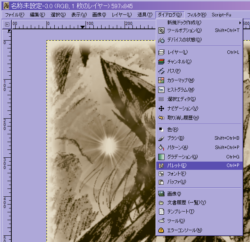Click the Device Status (デバイスの状態) icon
The width and height of the screenshot is (250, 242).
161,40
